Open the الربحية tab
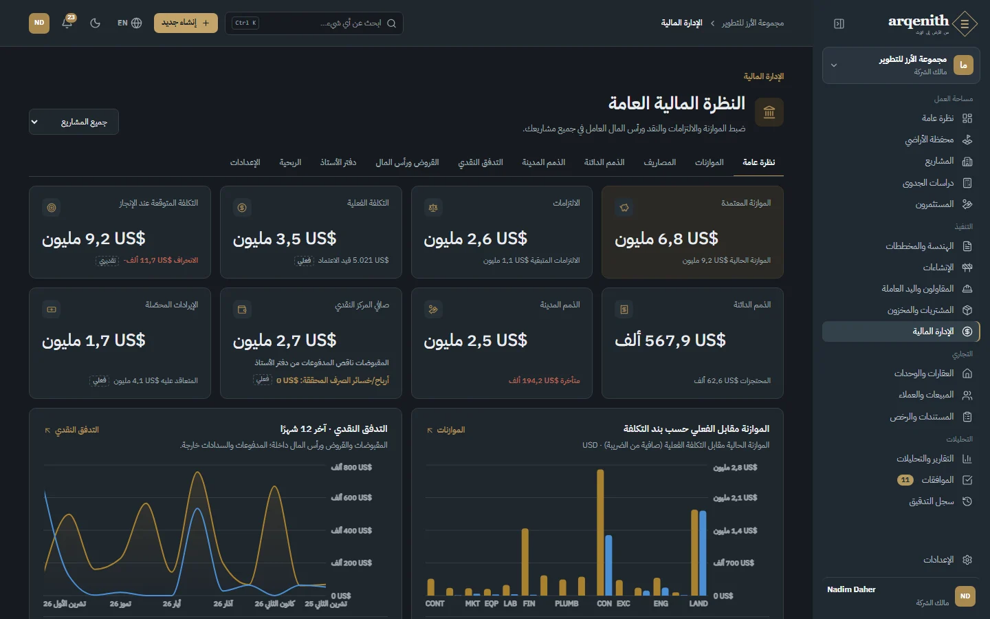The width and height of the screenshot is (990, 619). 290,162
